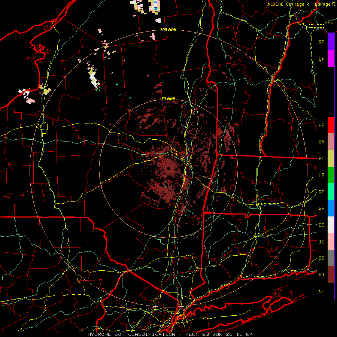The width and height of the screenshot is (337, 337).
Task: Click the DS white legend swatch
Action: tap(331, 225)
